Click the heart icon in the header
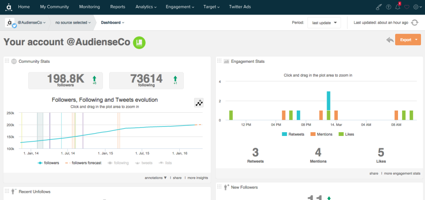This screenshot has width=425, height=200. click(407, 7)
